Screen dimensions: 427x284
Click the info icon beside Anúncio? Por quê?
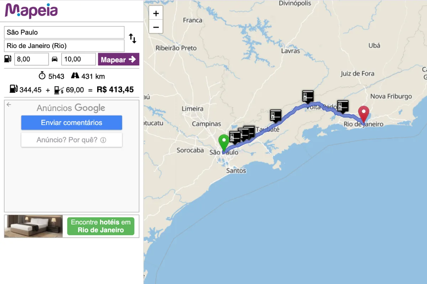pyautogui.click(x=103, y=140)
